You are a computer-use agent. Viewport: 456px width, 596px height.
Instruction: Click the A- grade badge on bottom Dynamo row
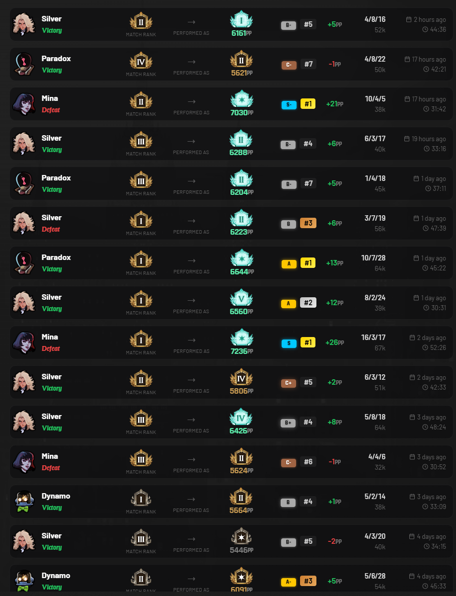pos(289,582)
